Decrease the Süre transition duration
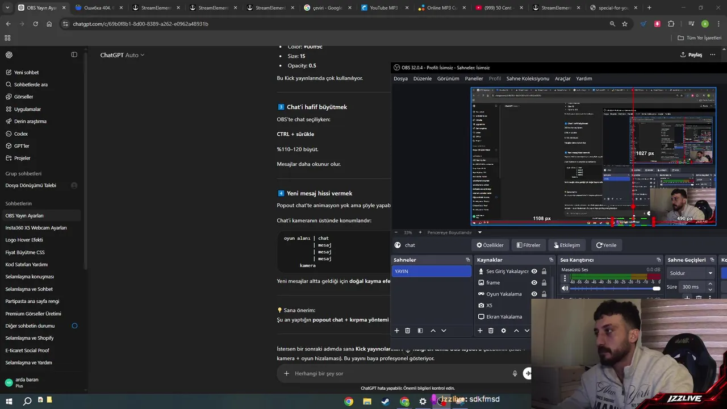727x409 pixels. [710, 289]
